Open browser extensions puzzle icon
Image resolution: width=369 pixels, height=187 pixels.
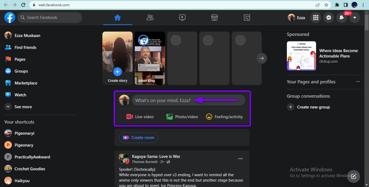tap(337, 5)
